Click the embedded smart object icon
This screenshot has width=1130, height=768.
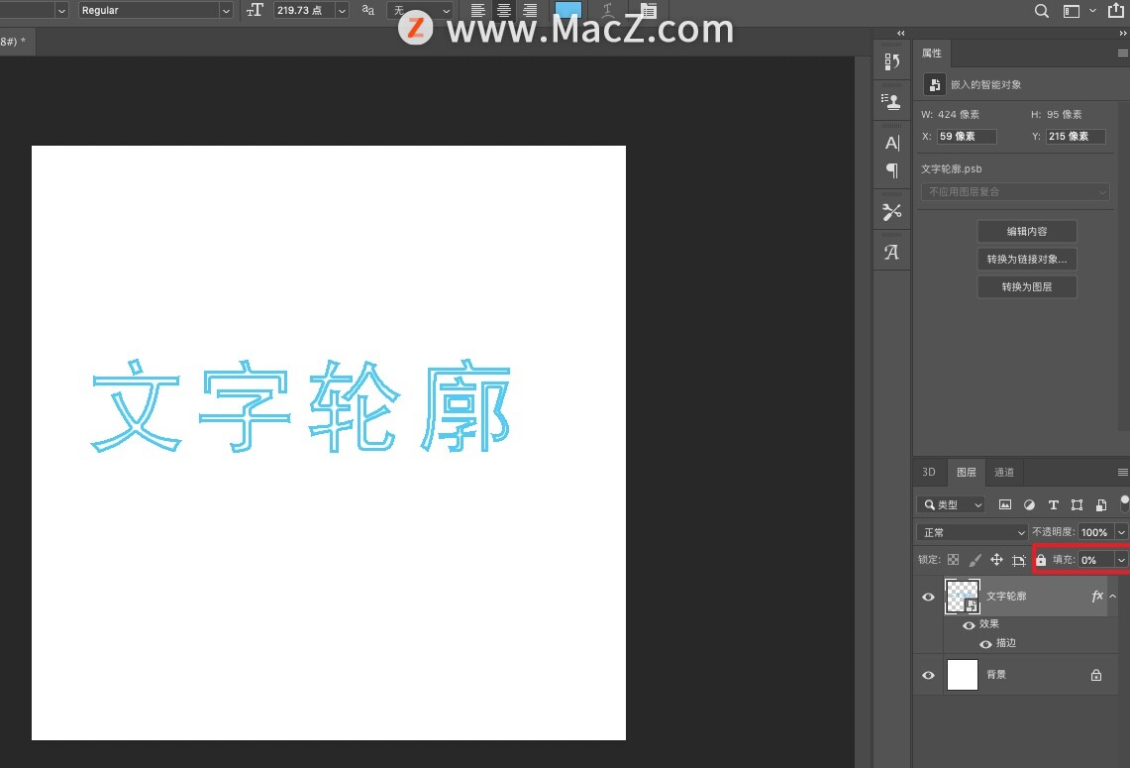click(935, 85)
